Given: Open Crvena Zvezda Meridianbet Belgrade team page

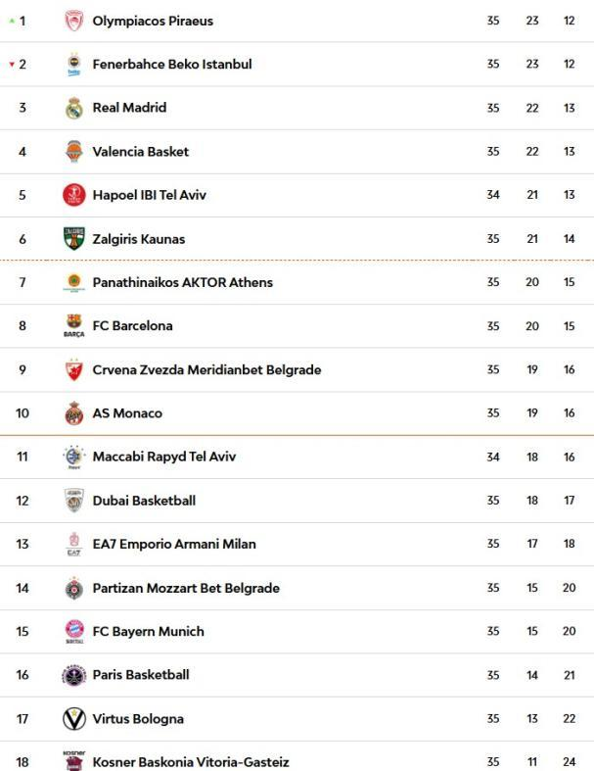Looking at the screenshot, I should [x=206, y=370].
